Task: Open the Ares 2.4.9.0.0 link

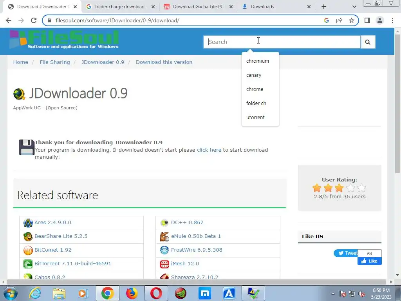Action: pyautogui.click(x=53, y=223)
